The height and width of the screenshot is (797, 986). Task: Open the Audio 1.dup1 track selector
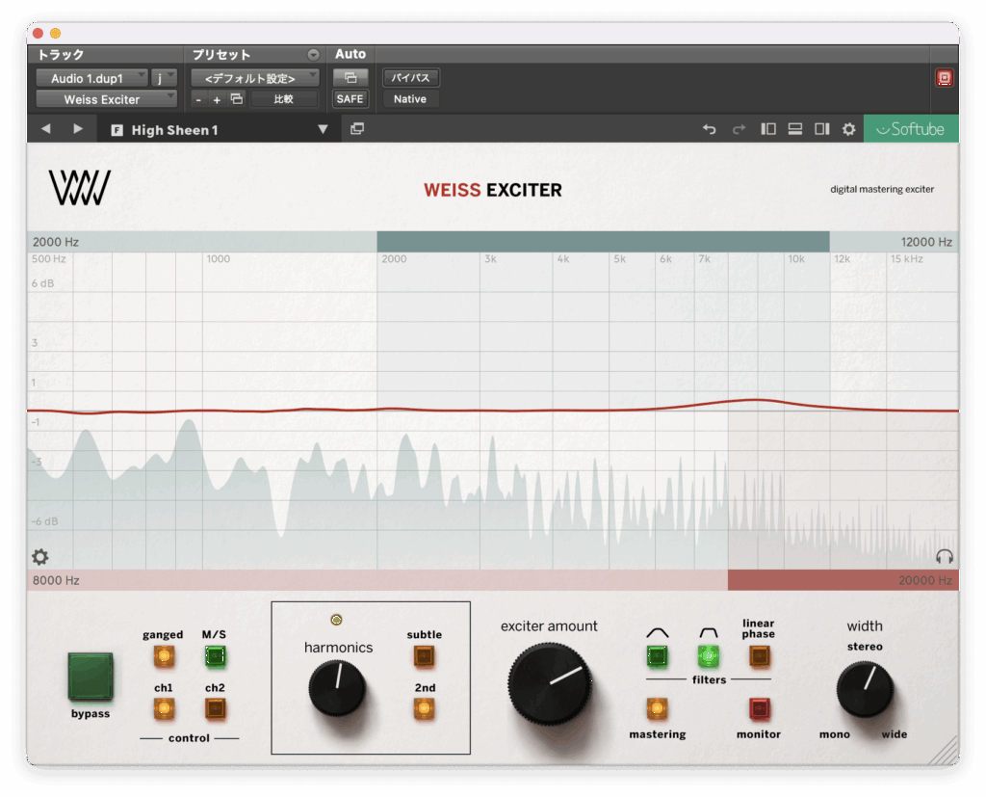click(x=91, y=78)
